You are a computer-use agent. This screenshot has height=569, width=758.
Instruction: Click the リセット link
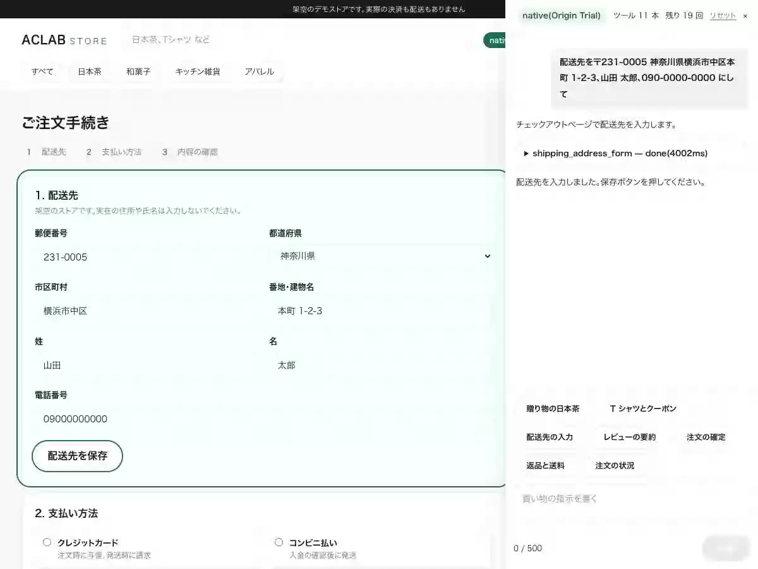tap(723, 16)
